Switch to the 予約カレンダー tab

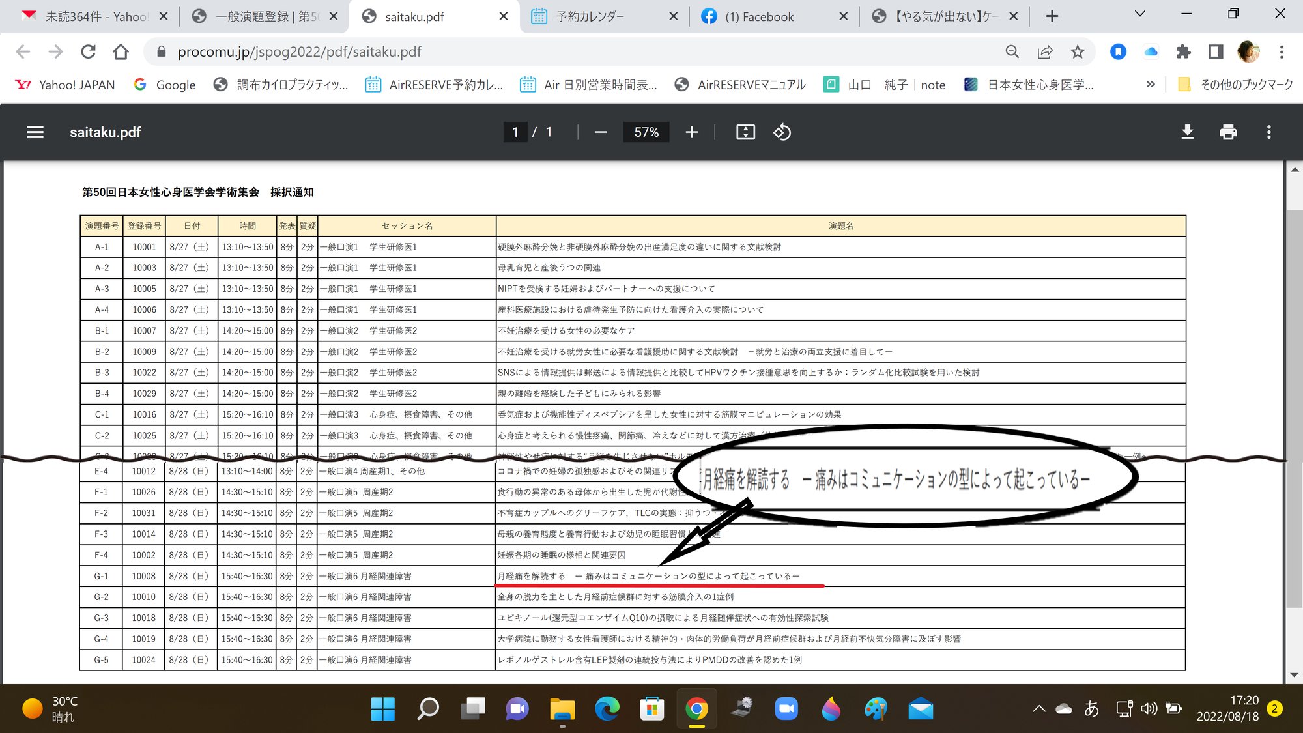tap(590, 16)
